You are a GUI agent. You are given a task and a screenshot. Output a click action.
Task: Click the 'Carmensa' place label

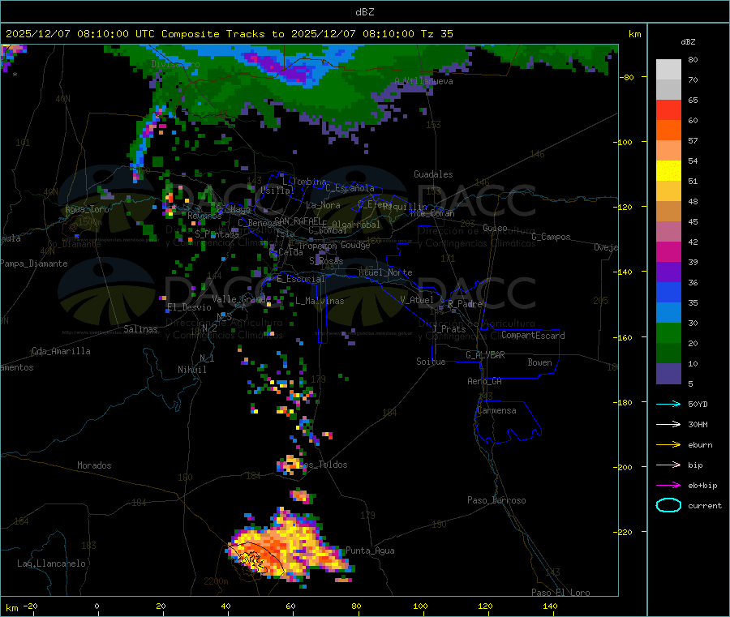(x=496, y=410)
